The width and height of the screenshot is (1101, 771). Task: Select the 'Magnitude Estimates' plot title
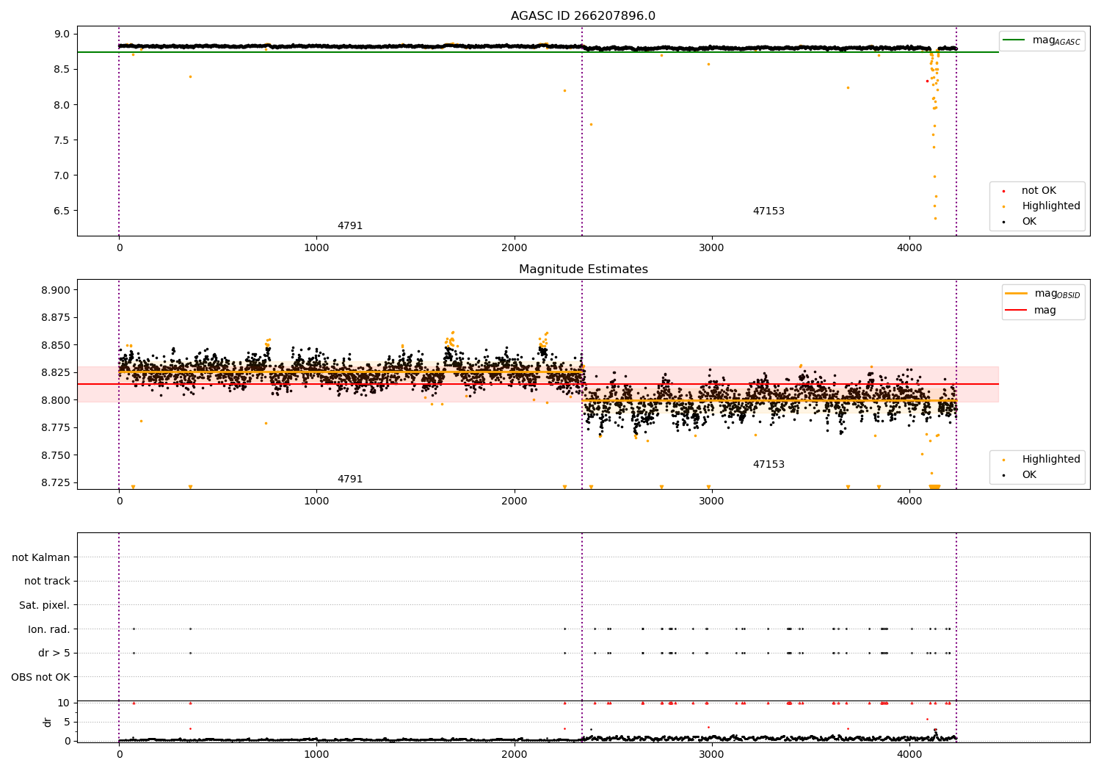click(583, 269)
